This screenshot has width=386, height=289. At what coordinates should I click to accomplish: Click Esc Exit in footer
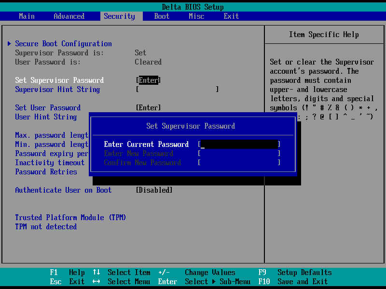pyautogui.click(x=67, y=282)
